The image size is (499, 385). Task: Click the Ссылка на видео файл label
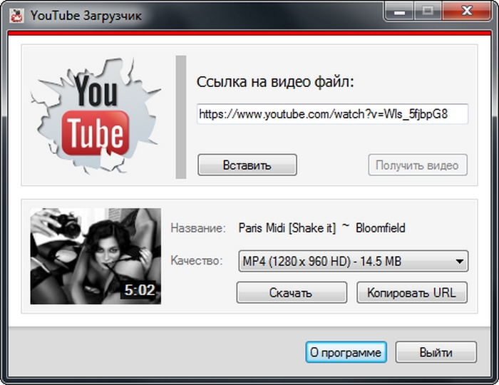pos(275,82)
